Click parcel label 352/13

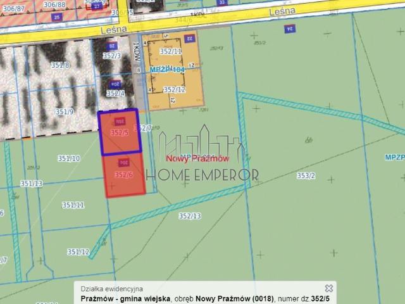[x=190, y=216]
